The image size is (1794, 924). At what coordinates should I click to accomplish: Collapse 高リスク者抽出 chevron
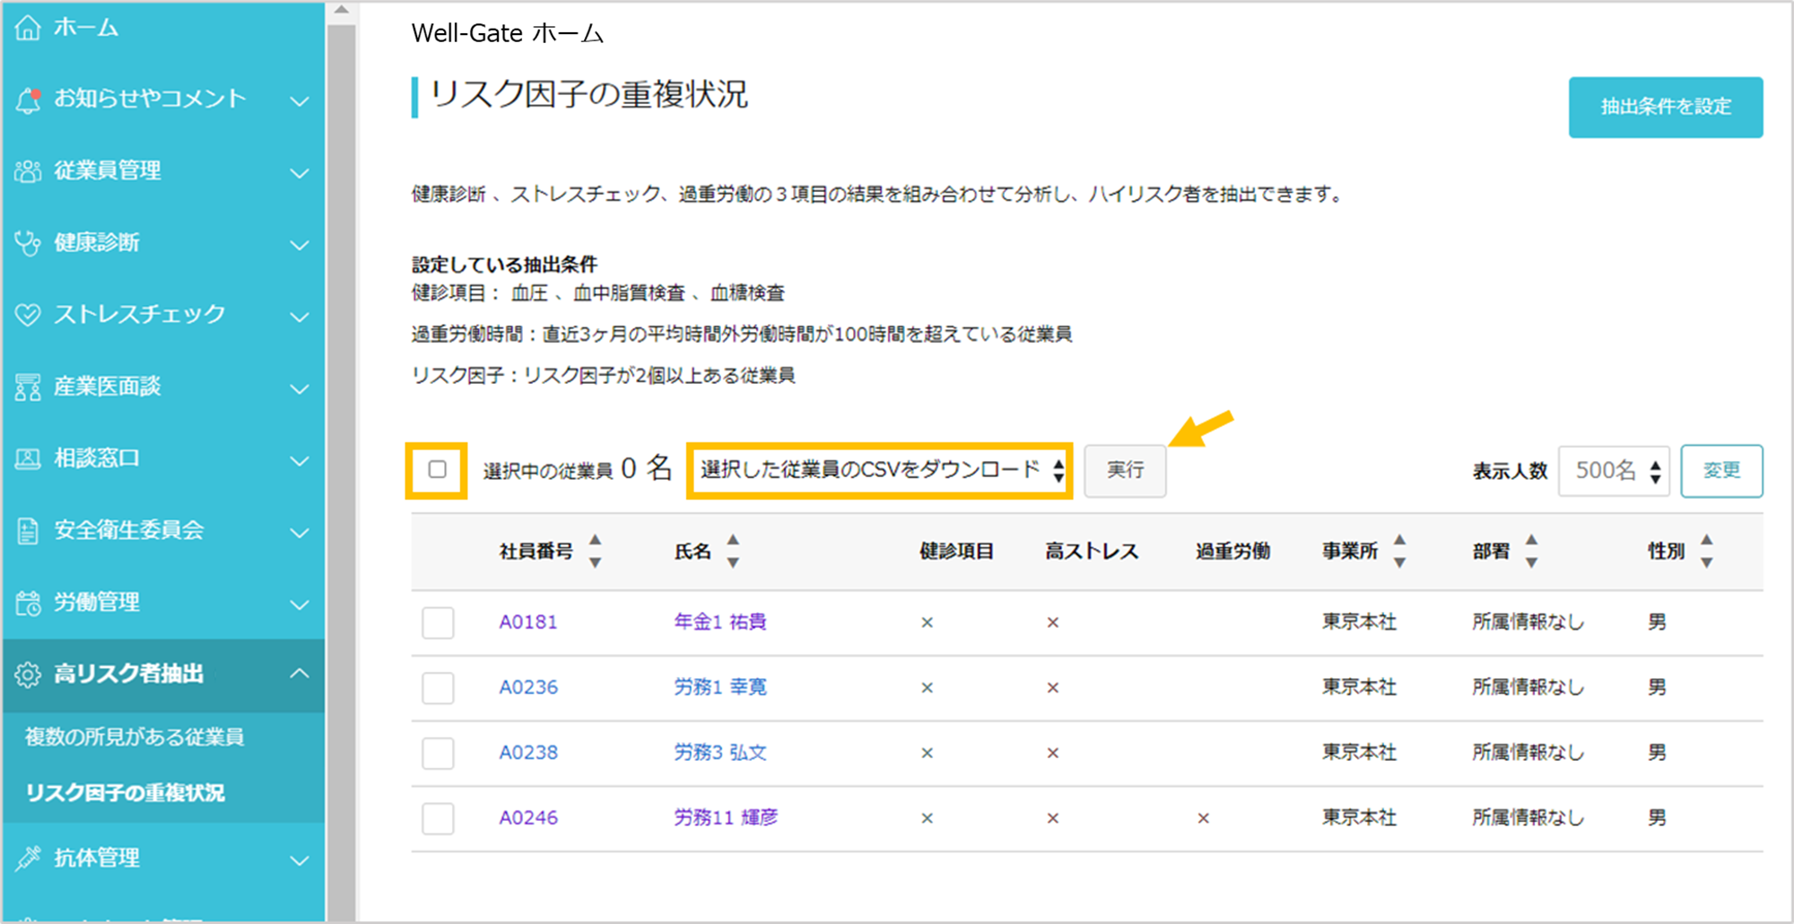[300, 674]
